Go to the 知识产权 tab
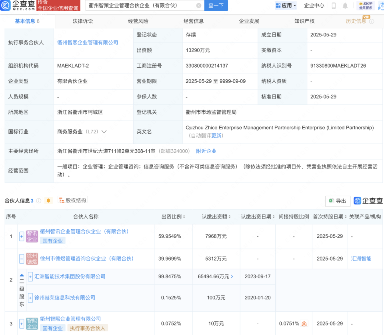The height and width of the screenshot is (335, 384). [x=304, y=21]
